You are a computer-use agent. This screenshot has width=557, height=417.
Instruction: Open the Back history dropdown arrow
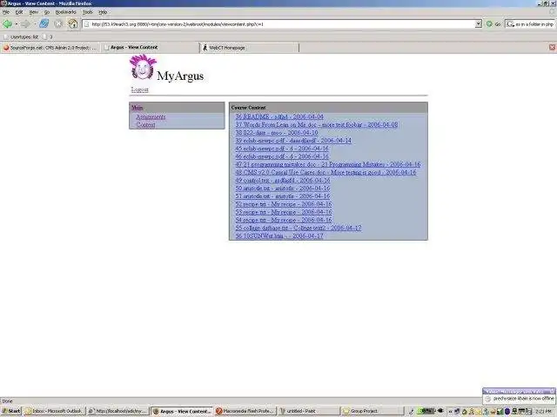(17, 23)
